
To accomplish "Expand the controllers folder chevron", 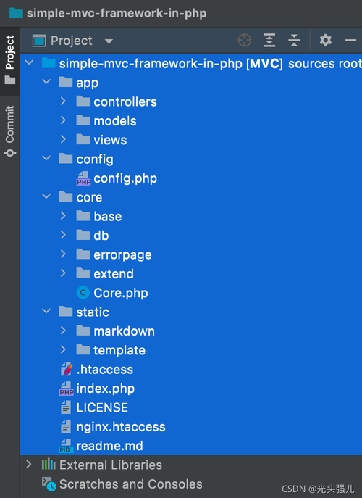I will (63, 101).
